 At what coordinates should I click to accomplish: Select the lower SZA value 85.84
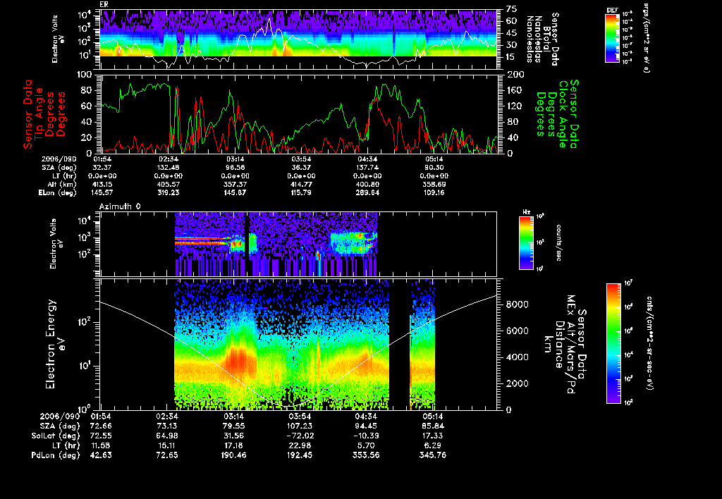[433, 426]
